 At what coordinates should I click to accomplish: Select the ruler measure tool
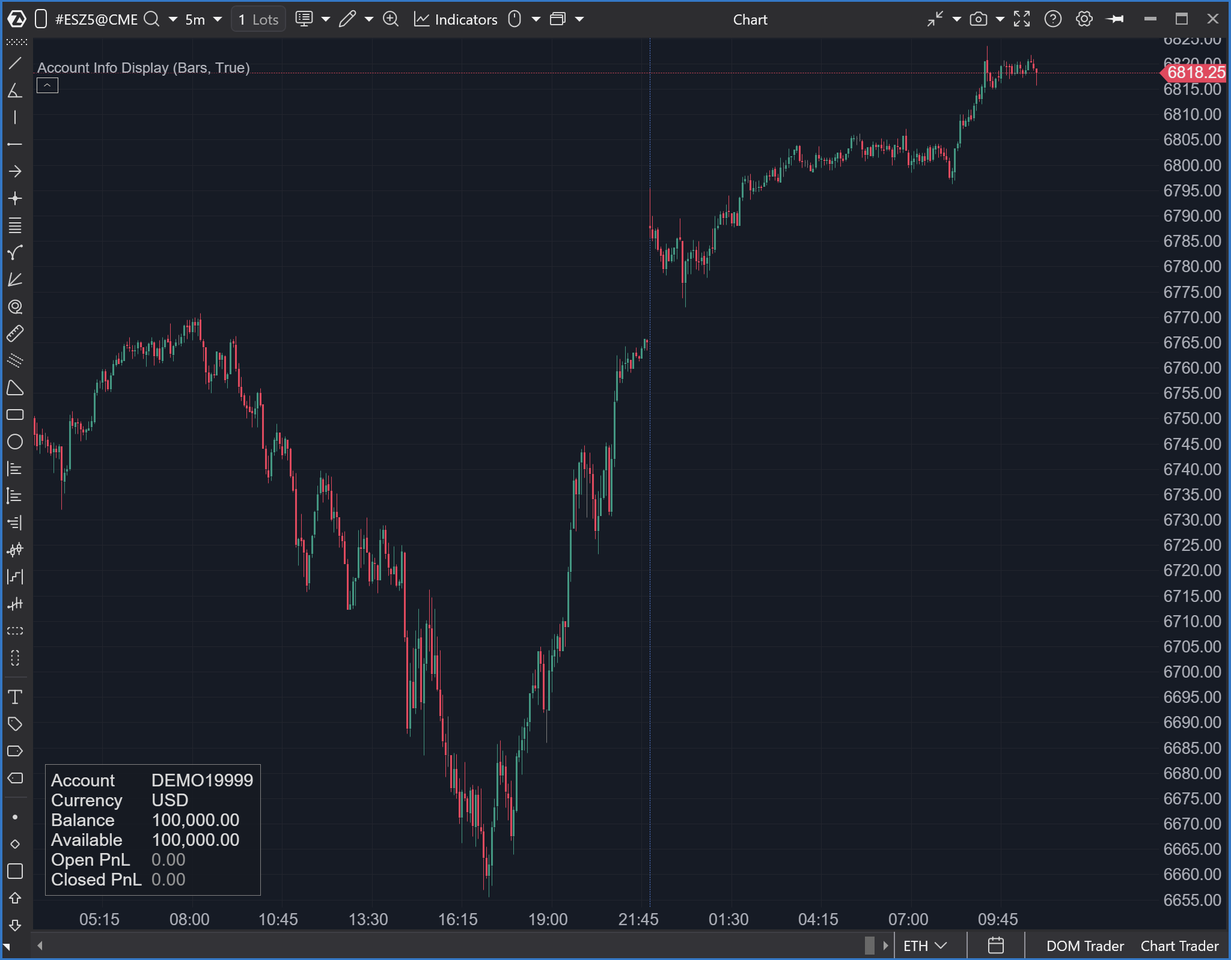tap(15, 333)
